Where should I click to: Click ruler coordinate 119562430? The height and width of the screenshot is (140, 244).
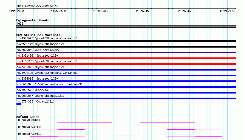coord(58,11)
